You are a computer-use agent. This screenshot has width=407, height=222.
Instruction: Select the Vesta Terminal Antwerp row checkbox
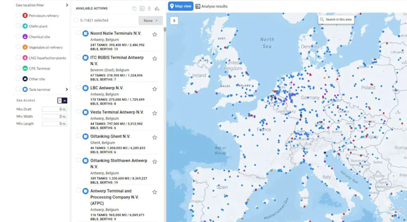pyautogui.click(x=78, y=112)
